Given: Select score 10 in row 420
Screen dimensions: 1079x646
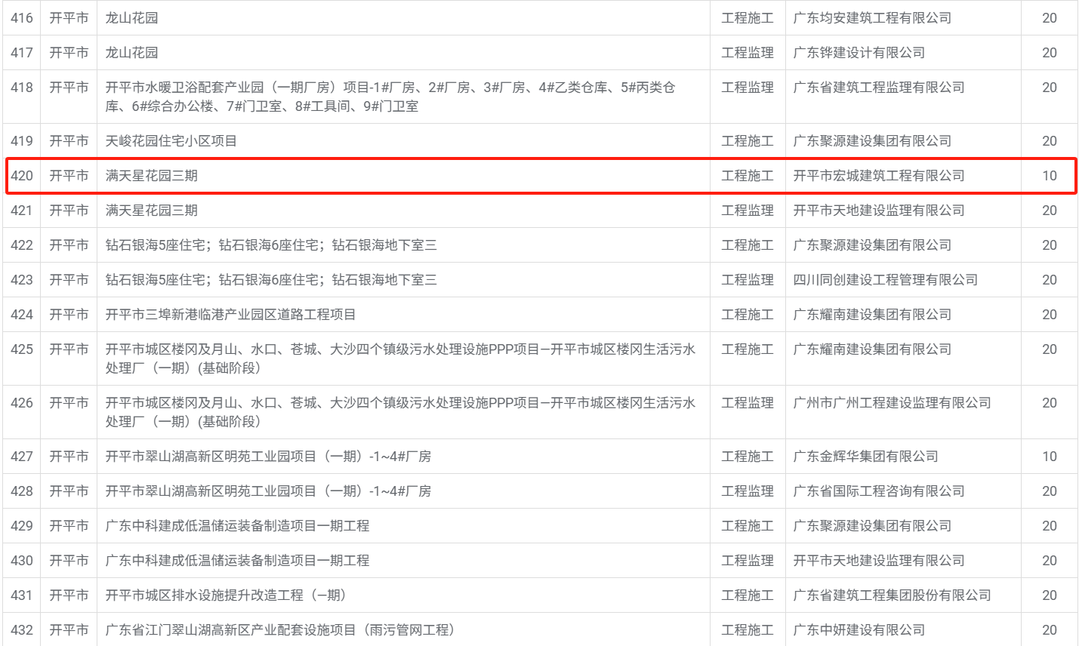Looking at the screenshot, I should (x=1050, y=176).
